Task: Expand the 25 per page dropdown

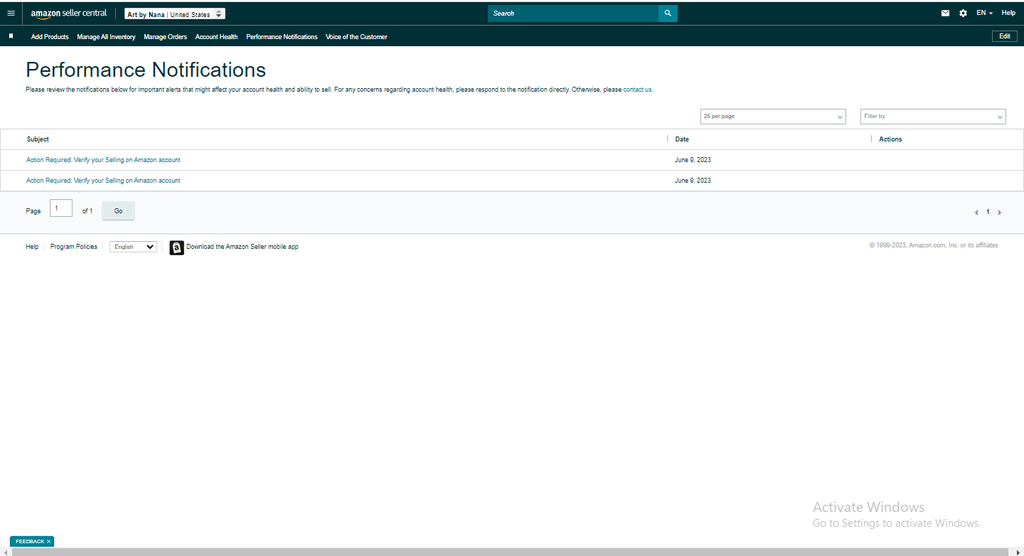Action: (x=773, y=117)
